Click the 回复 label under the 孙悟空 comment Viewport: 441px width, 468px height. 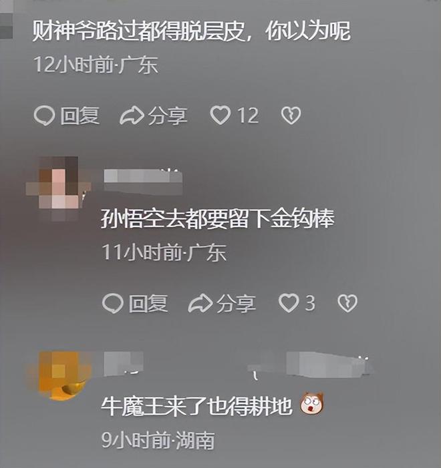(x=148, y=304)
